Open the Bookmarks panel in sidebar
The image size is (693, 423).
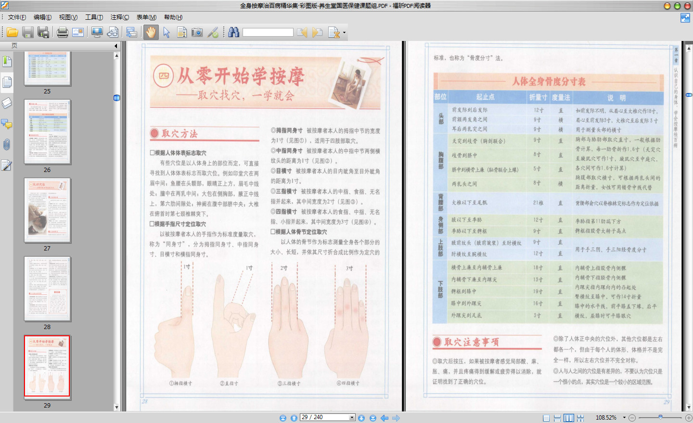[7, 62]
